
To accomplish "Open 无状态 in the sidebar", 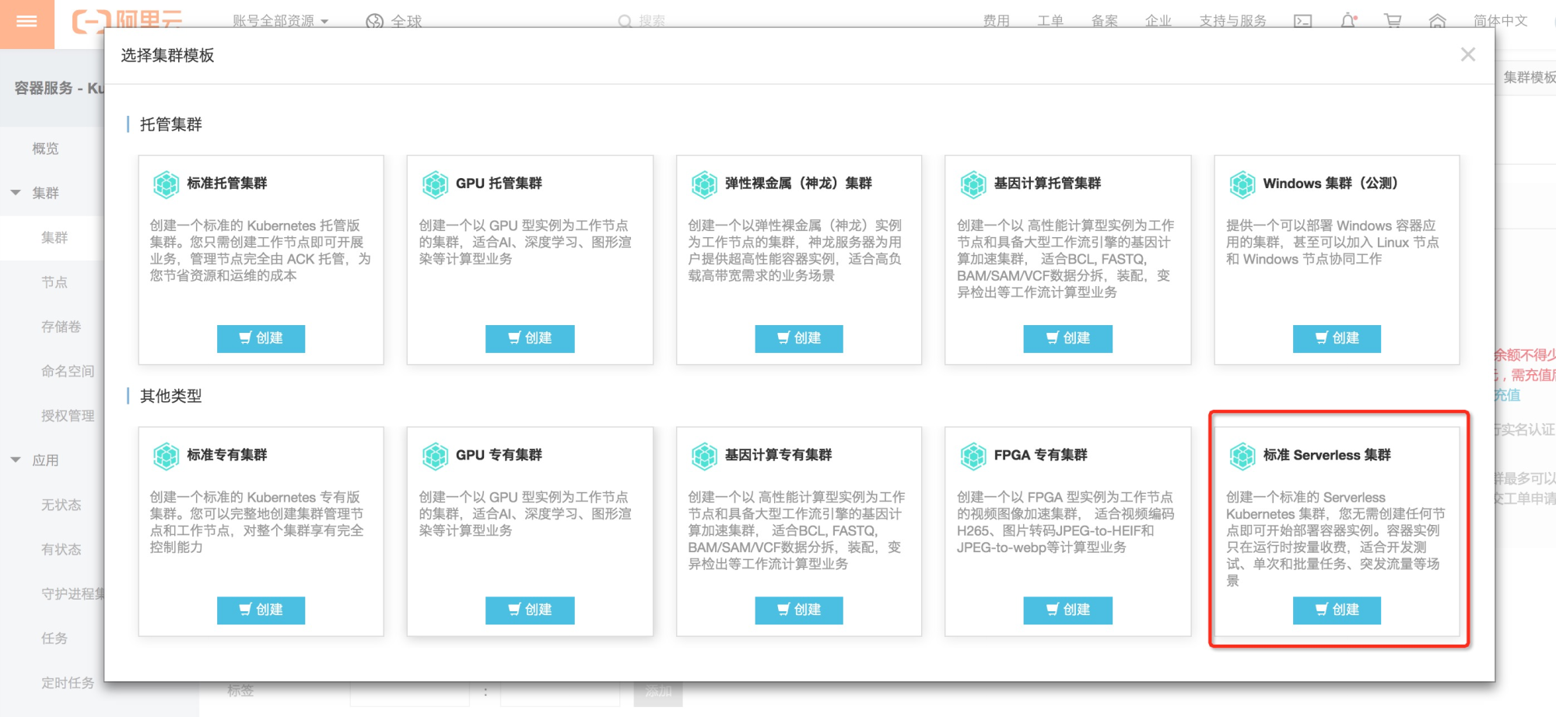I will (x=61, y=505).
